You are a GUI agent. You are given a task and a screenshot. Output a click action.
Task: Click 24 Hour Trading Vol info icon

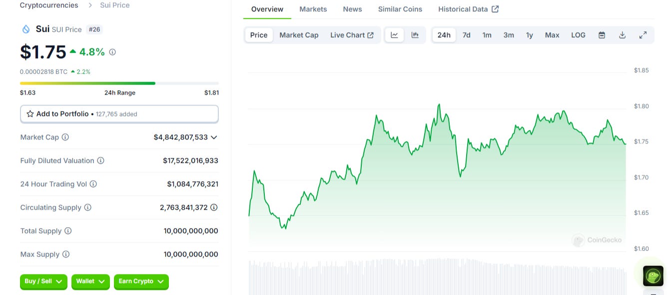pyautogui.click(x=93, y=184)
